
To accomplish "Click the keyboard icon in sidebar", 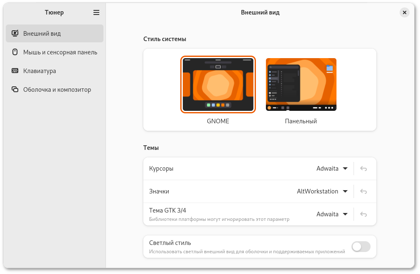I will point(15,71).
